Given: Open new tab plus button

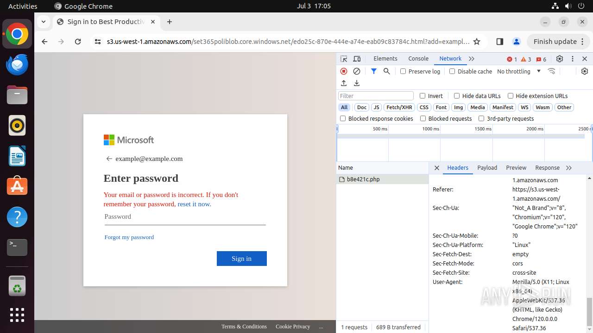Looking at the screenshot, I should click(x=170, y=22).
